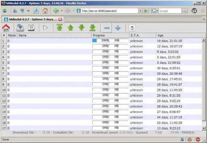The height and width of the screenshot is (143, 207).
Task: Open the SABnzbd home icon in toolbar
Action: point(6,28)
